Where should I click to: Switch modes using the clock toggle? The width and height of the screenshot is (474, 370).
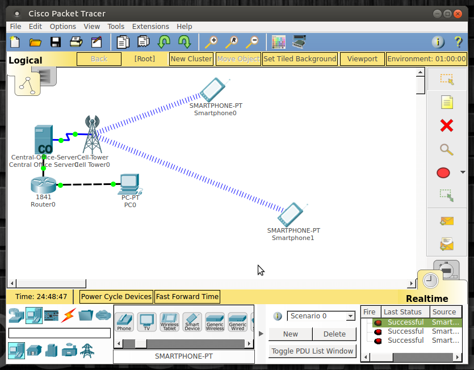click(430, 280)
